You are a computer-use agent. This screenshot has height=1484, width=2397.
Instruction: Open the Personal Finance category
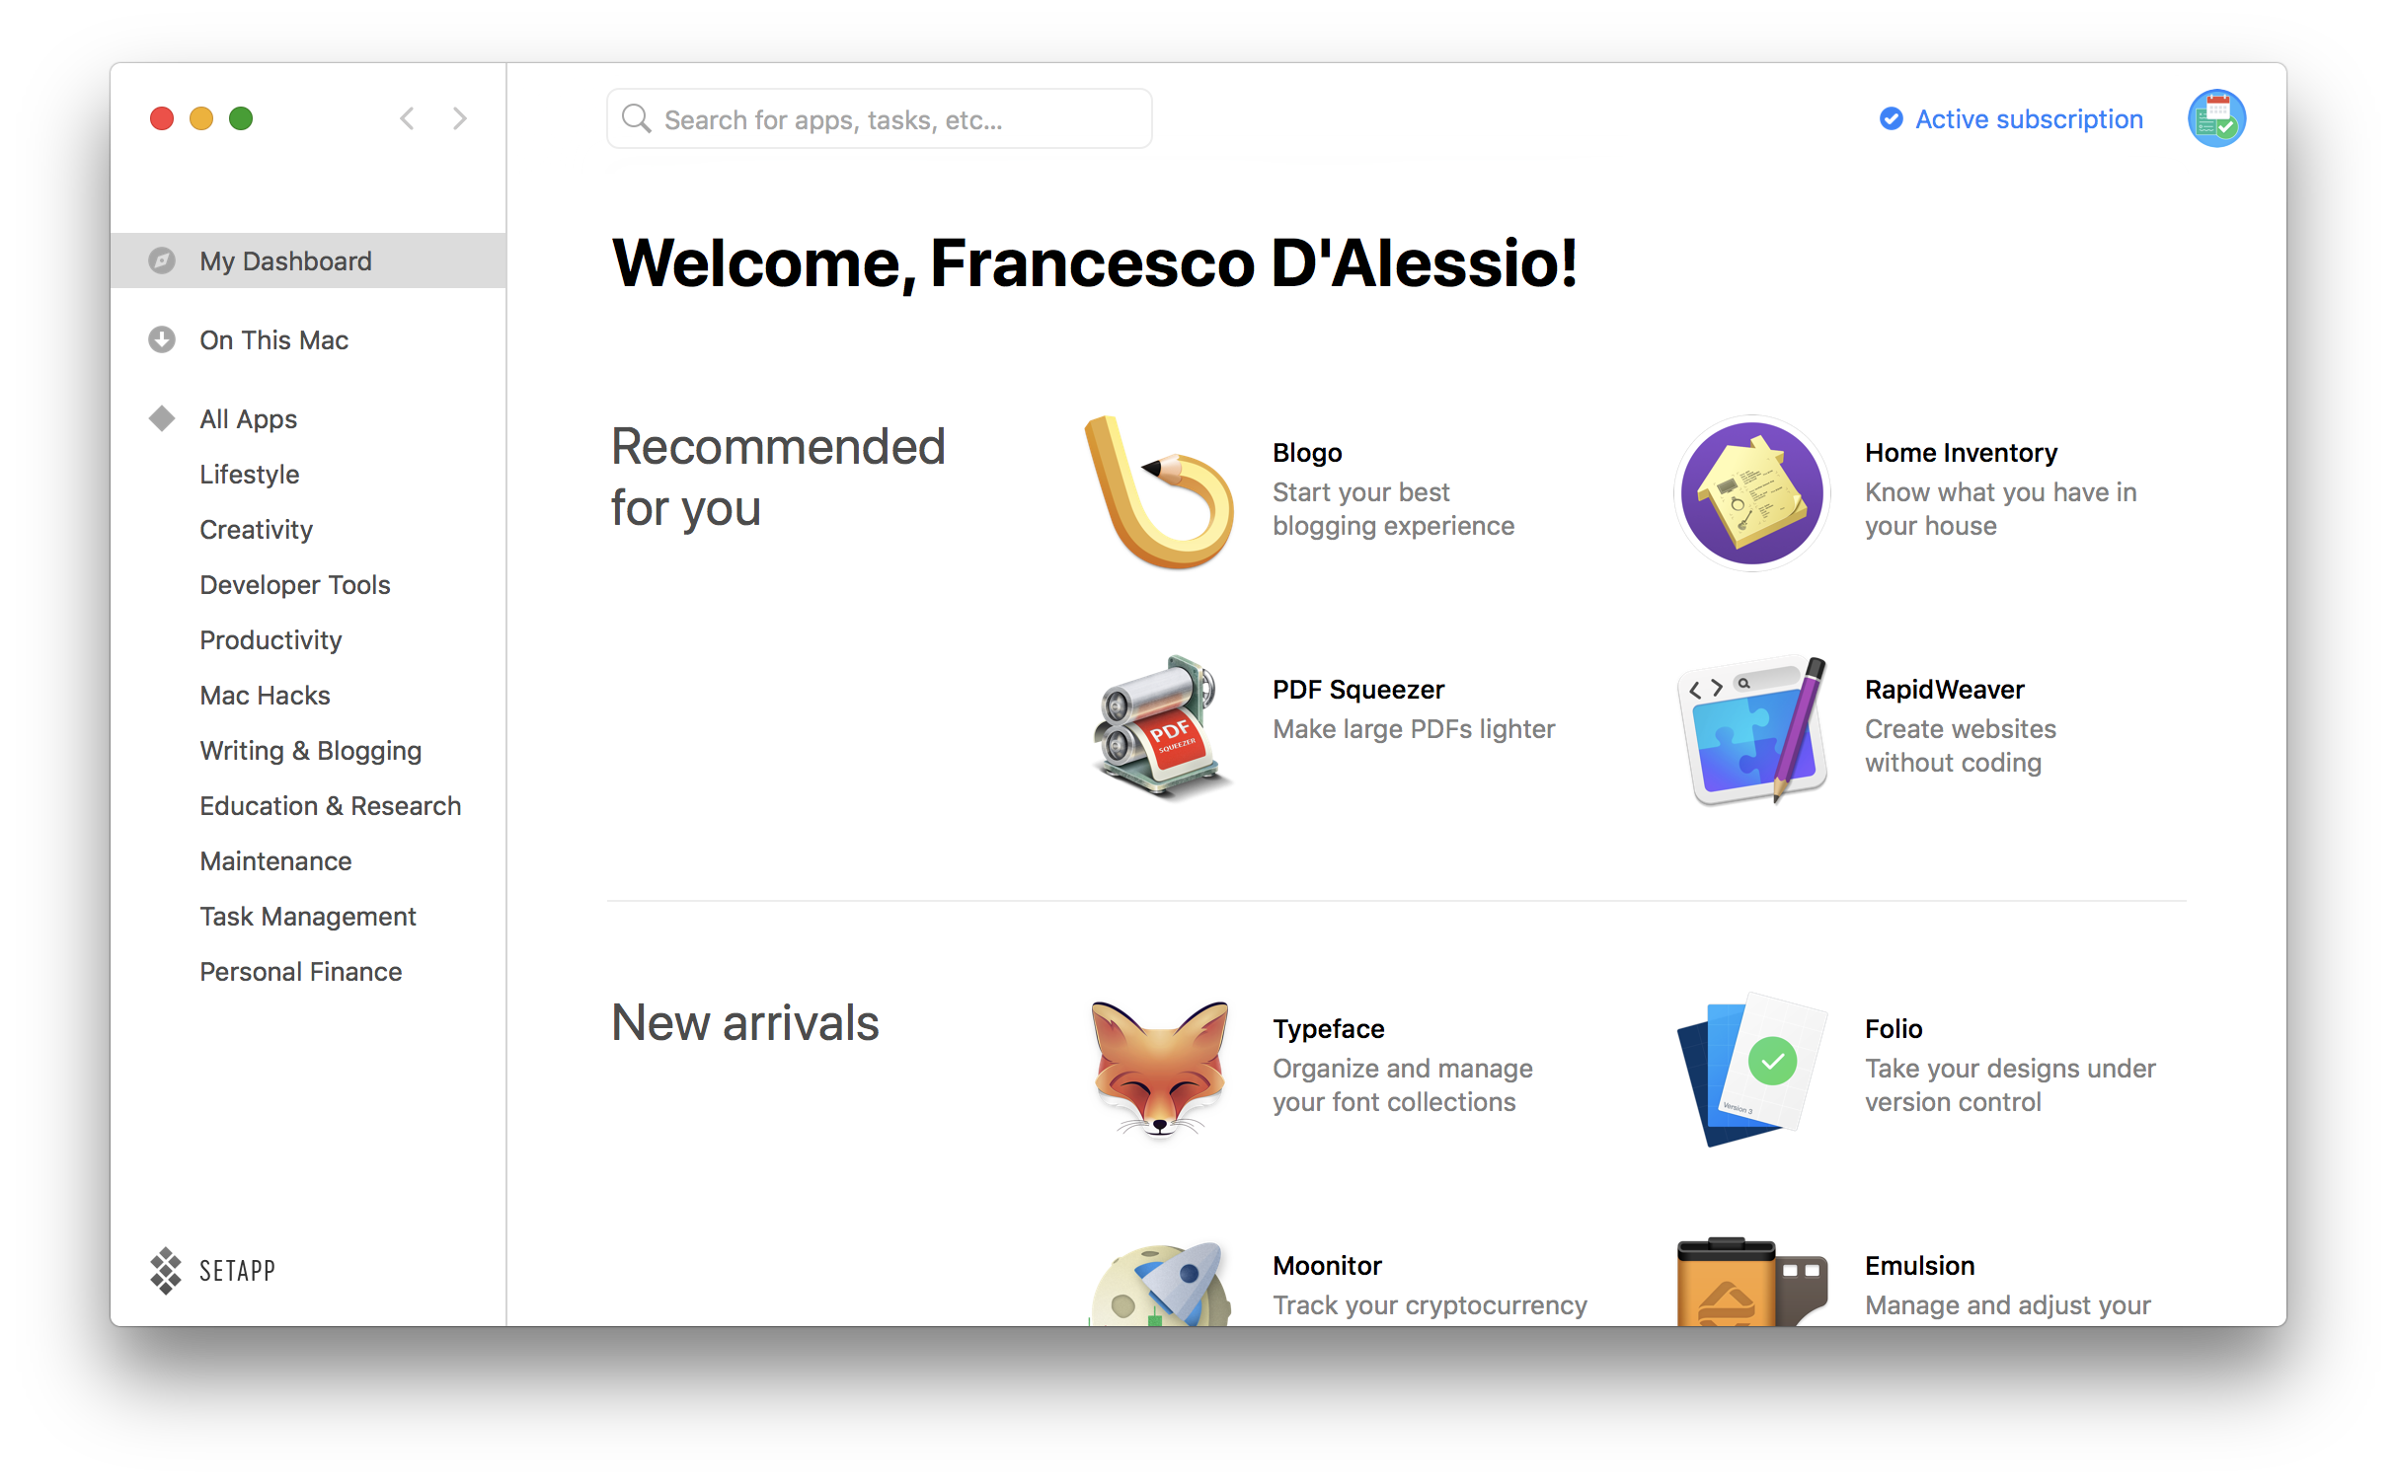pyautogui.click(x=300, y=972)
